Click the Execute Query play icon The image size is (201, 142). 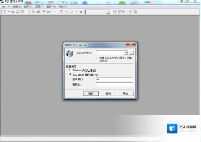(76, 12)
